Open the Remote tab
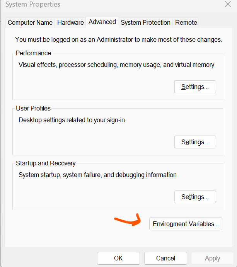The height and width of the screenshot is (267, 237). [186, 22]
